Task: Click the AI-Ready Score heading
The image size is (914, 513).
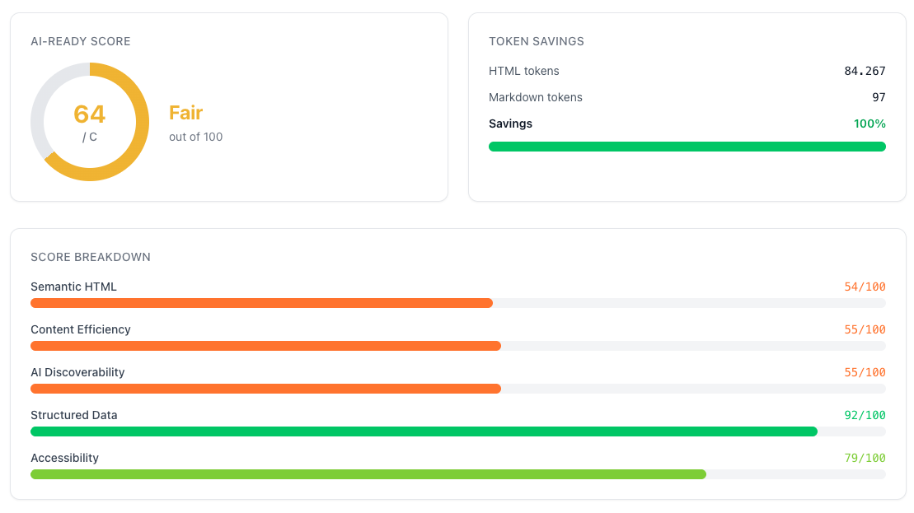Action: point(81,41)
